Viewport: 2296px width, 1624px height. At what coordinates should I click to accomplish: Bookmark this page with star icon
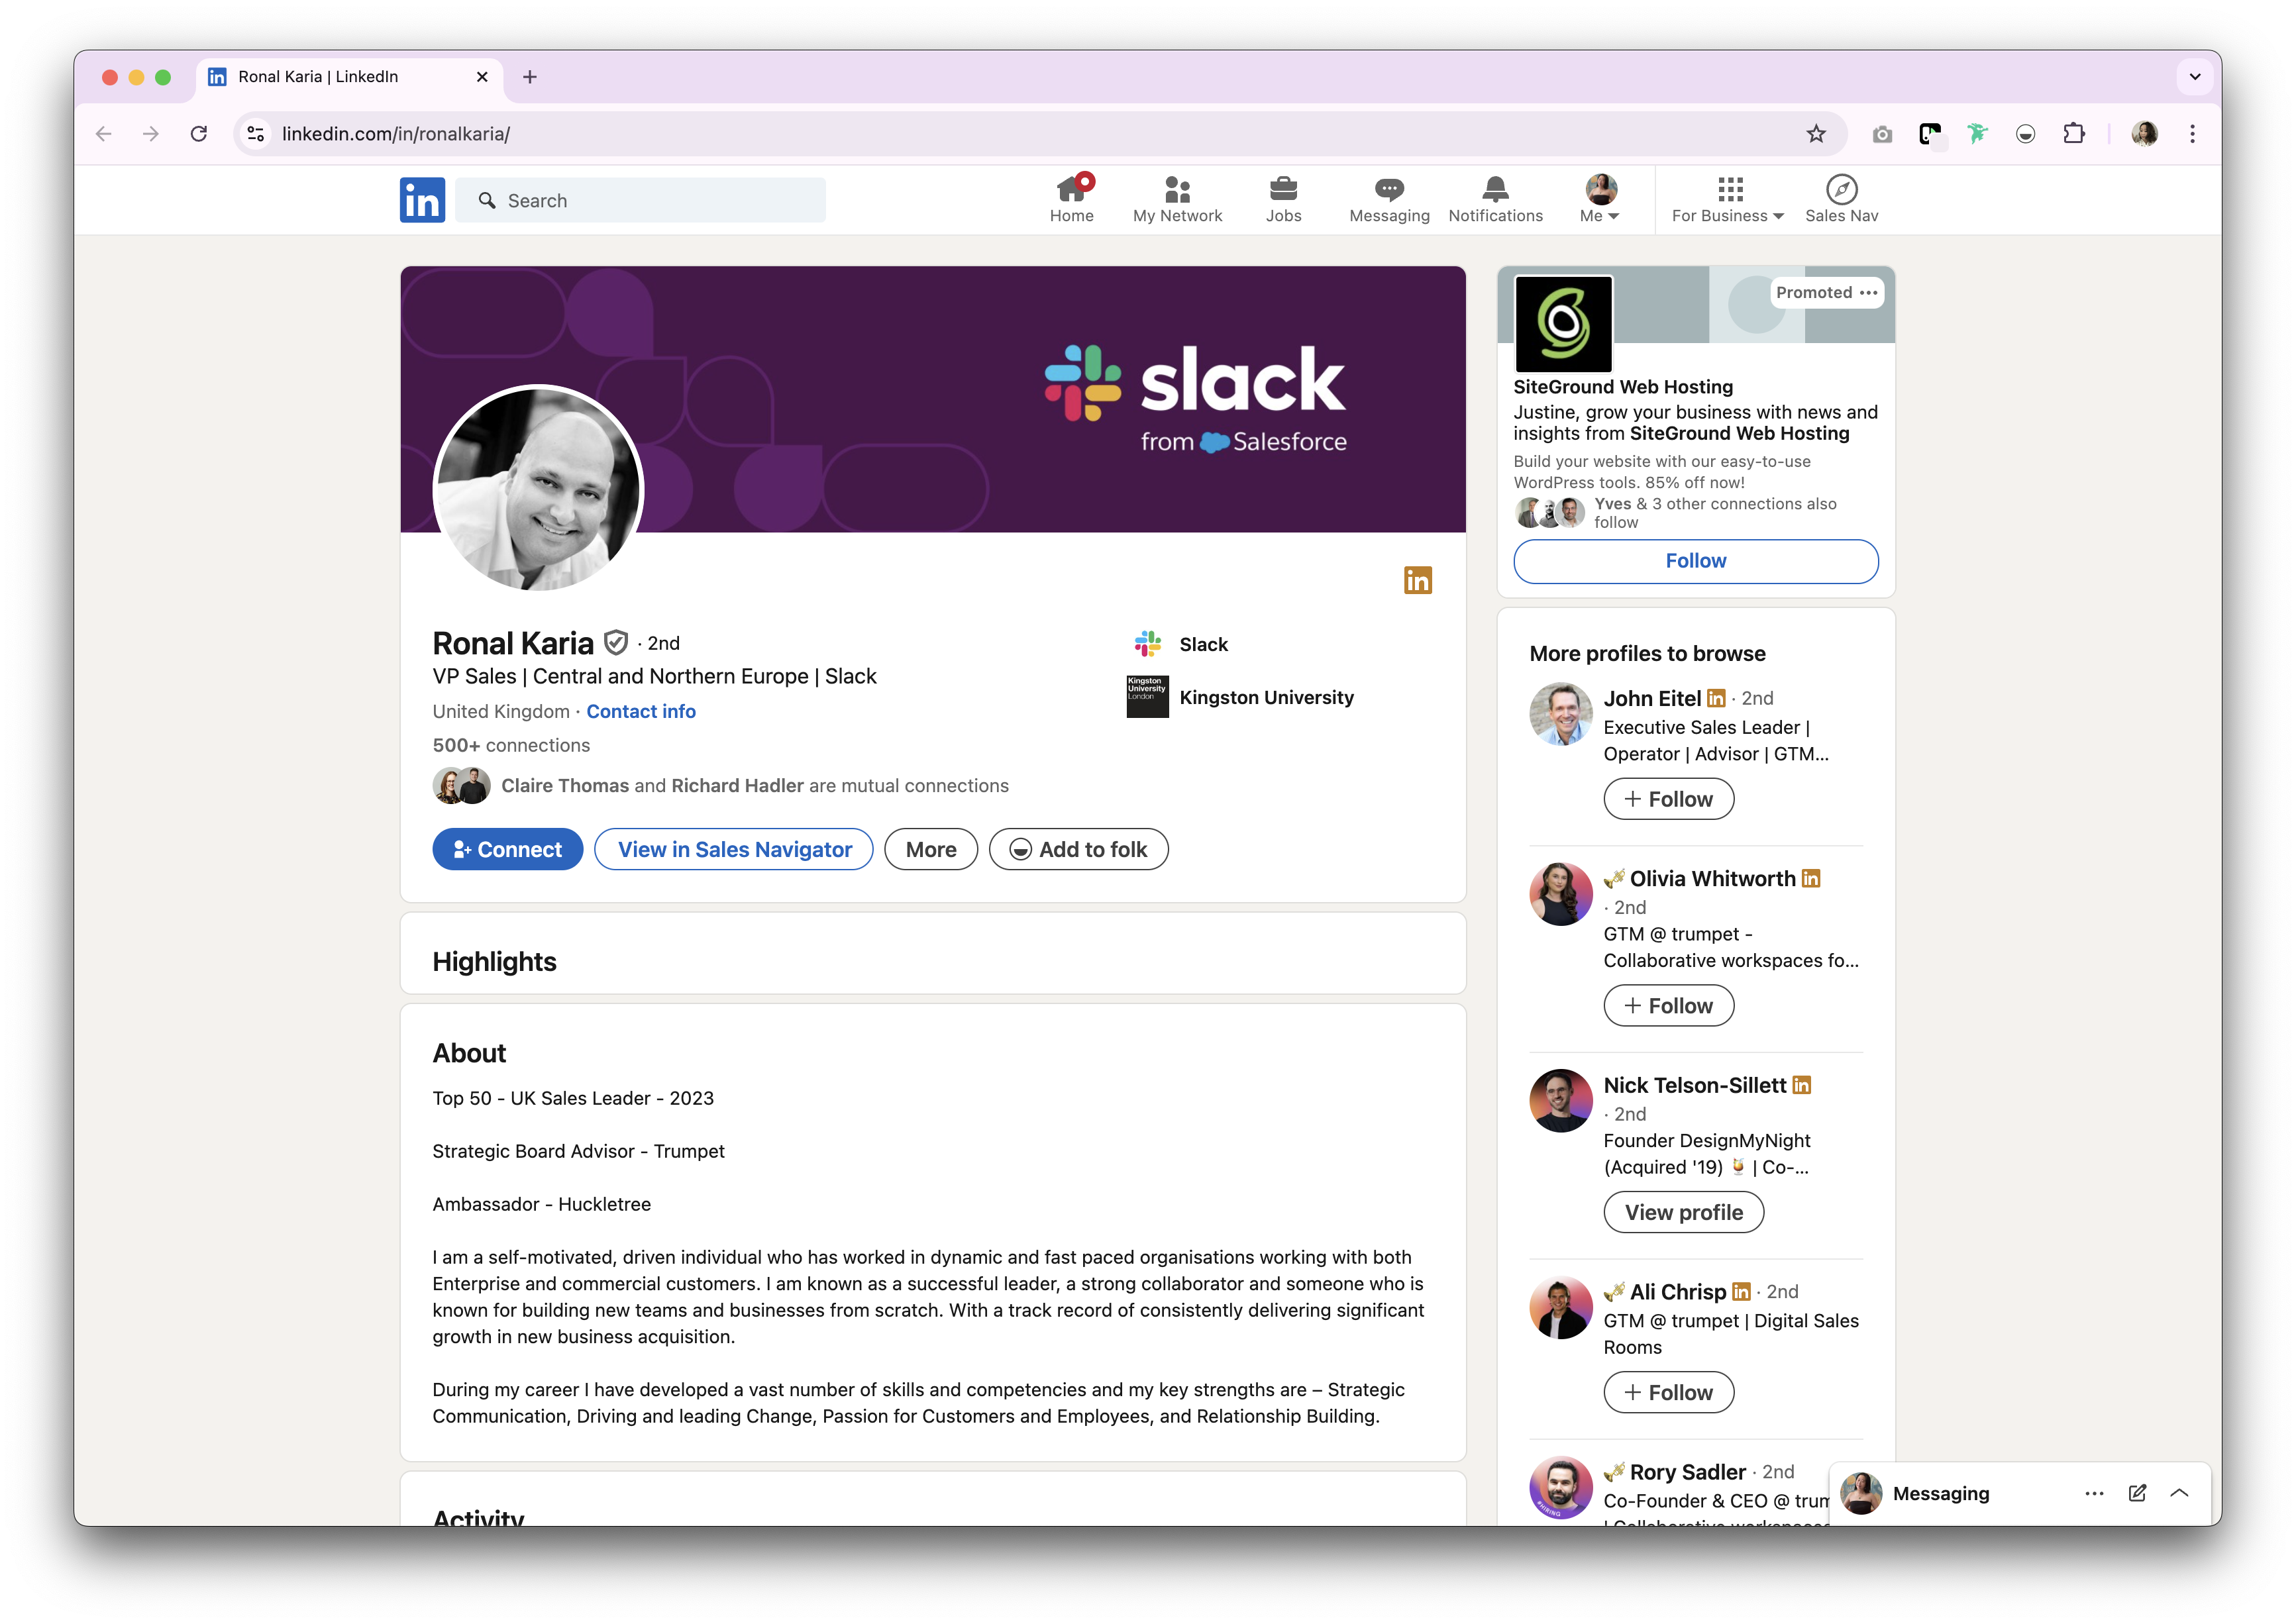click(1816, 134)
